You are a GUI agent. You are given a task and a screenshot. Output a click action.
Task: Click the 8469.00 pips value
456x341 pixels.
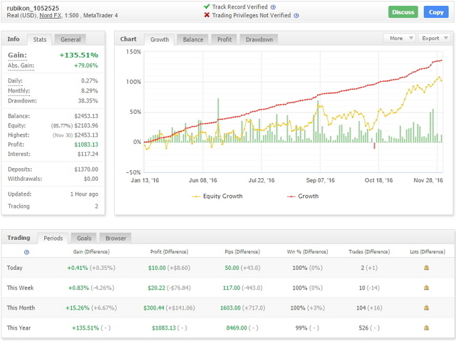[237, 328]
